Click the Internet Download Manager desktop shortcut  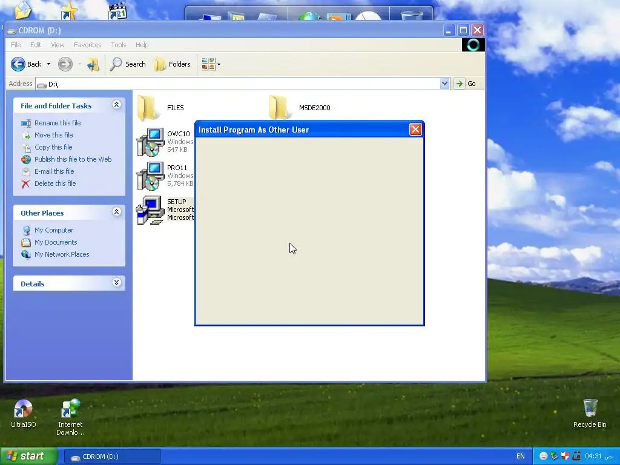point(70,417)
